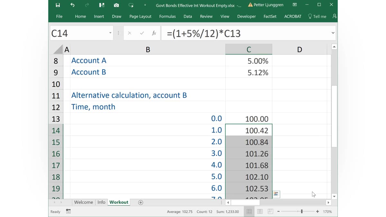Expand the formula bar
This screenshot has width=386, height=217.
[333, 33]
